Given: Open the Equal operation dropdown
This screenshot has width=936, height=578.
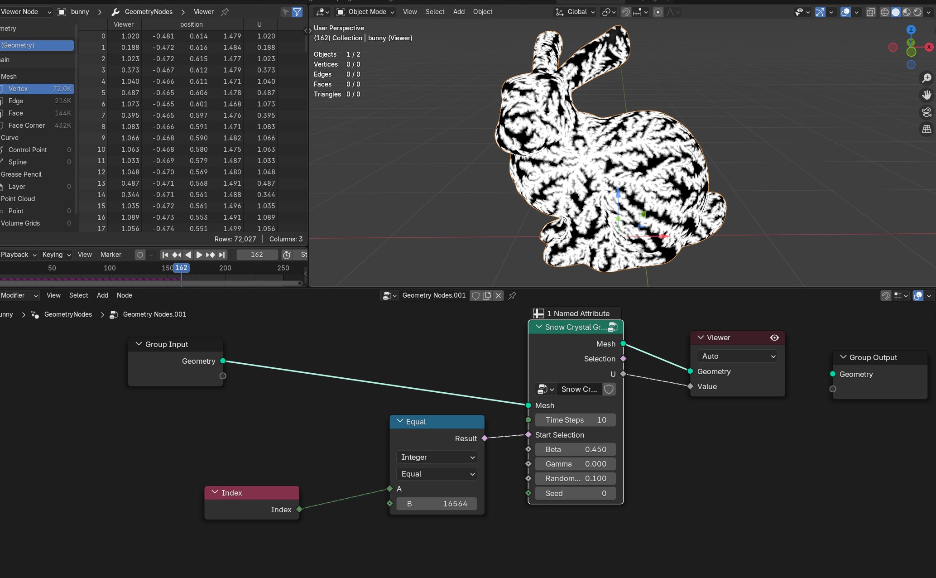Looking at the screenshot, I should point(437,474).
